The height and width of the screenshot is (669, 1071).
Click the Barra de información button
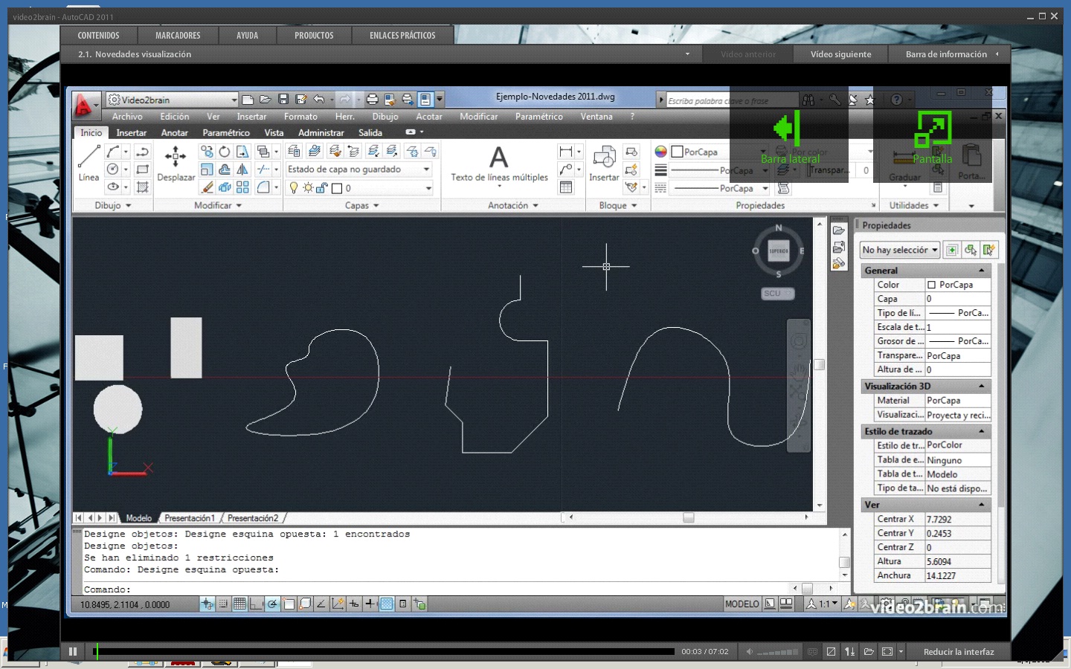(x=950, y=54)
